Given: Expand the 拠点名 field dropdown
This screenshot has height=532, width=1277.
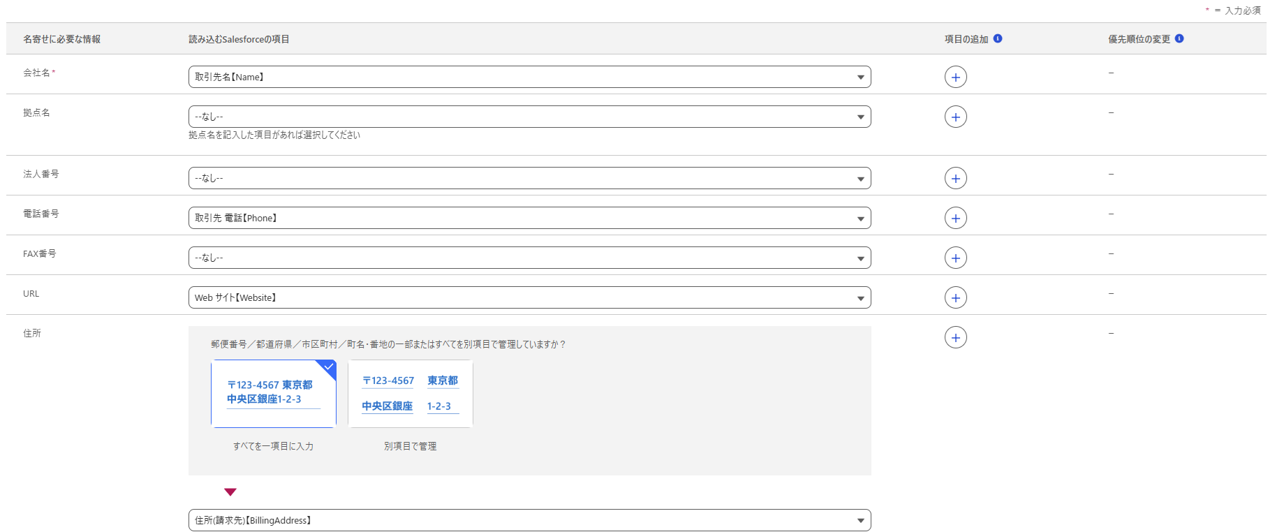Looking at the screenshot, I should coord(529,117).
